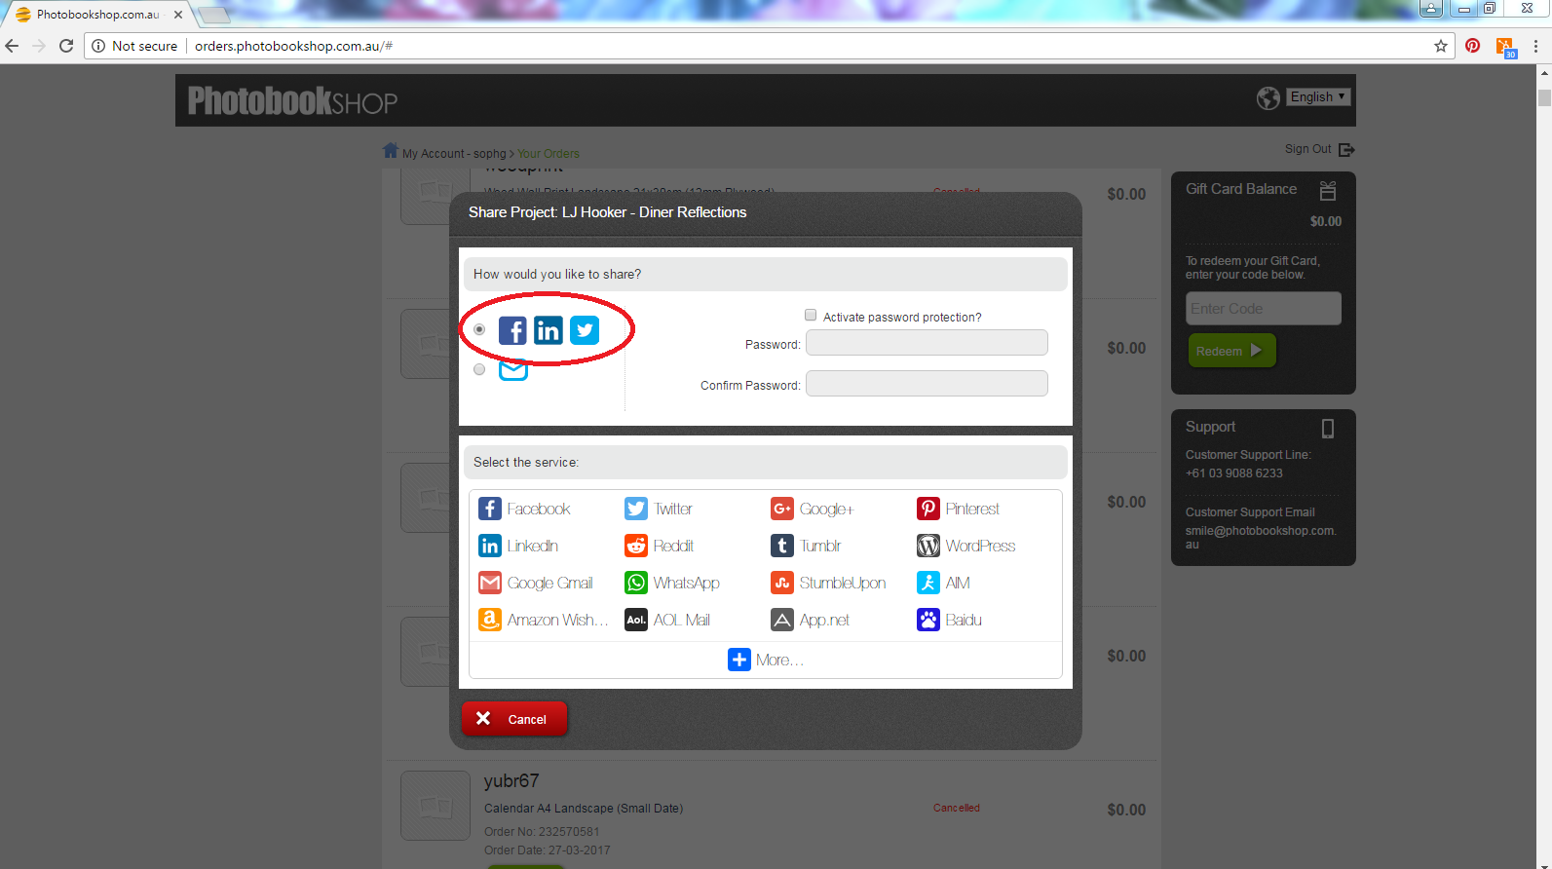Click the Pinterest browser extension icon
1552x869 pixels.
[x=1472, y=46]
